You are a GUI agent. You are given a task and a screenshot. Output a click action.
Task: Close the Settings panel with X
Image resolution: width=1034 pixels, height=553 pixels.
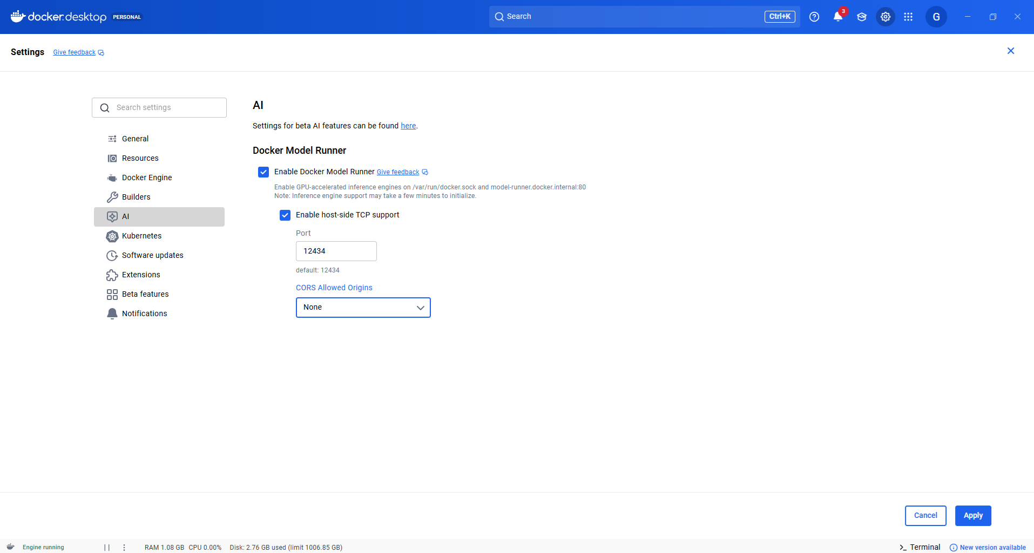1011,51
